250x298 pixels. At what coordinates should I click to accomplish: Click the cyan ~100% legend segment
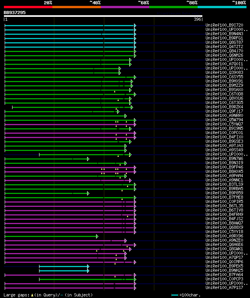[222, 7]
